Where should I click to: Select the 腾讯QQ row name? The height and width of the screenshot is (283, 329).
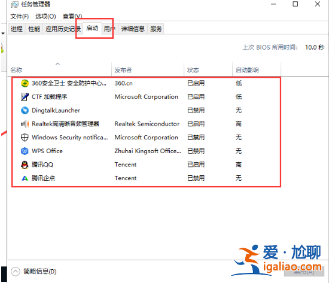pyautogui.click(x=42, y=165)
